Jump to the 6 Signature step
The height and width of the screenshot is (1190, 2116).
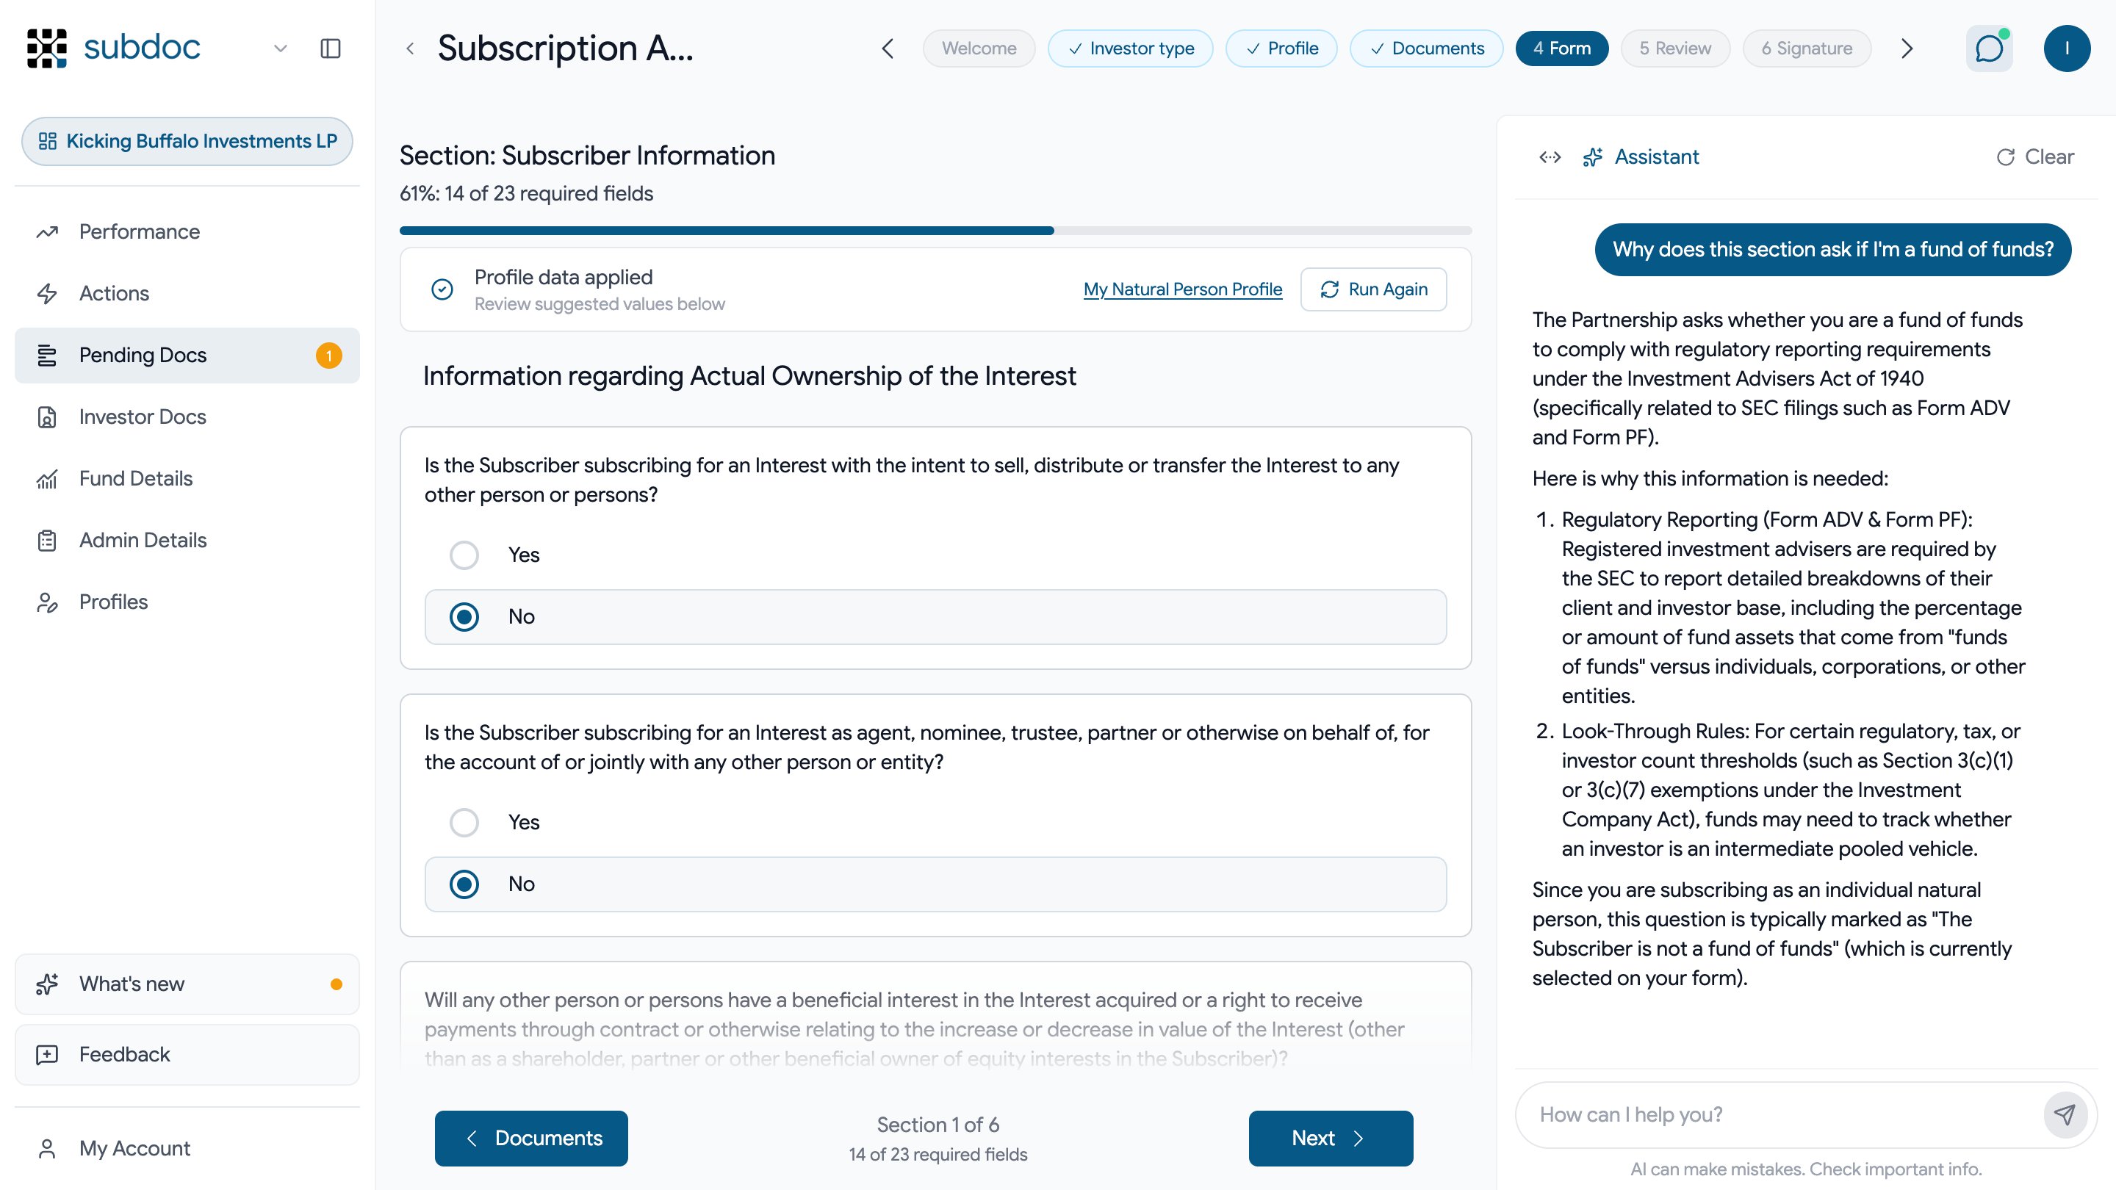click(x=1807, y=48)
